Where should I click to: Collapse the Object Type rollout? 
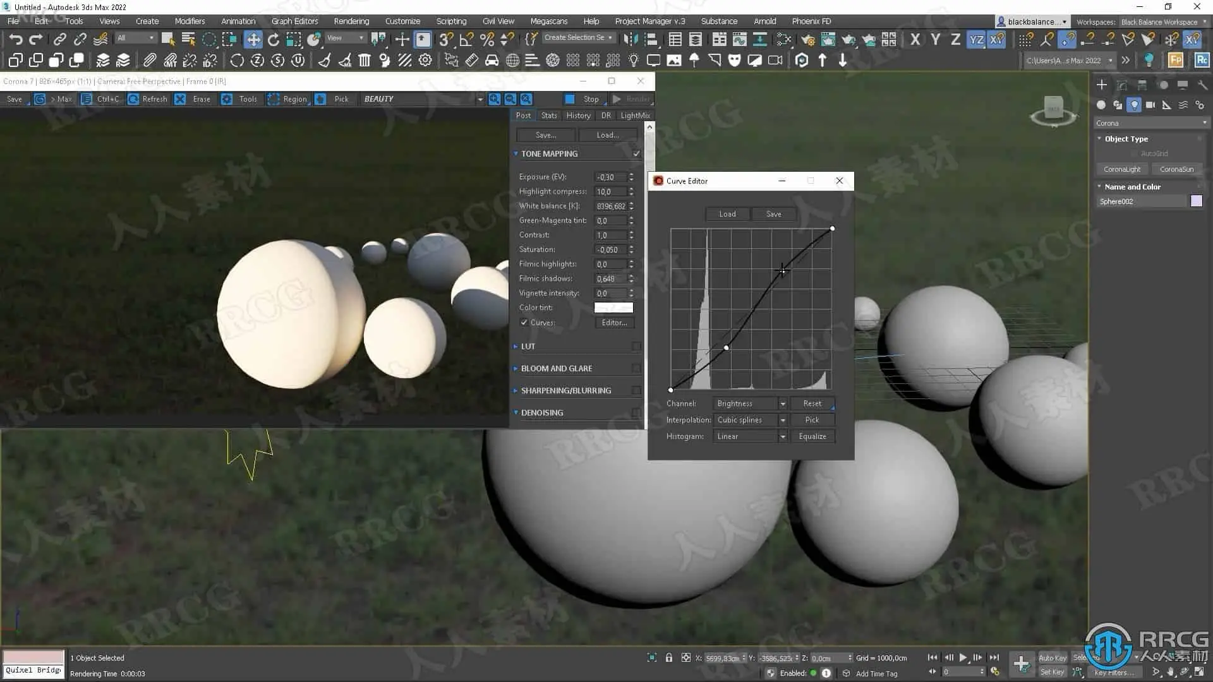click(1126, 138)
